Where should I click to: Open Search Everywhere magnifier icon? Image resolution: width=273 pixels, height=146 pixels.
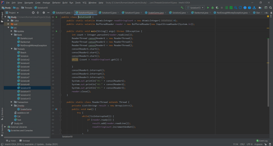coord(271,8)
